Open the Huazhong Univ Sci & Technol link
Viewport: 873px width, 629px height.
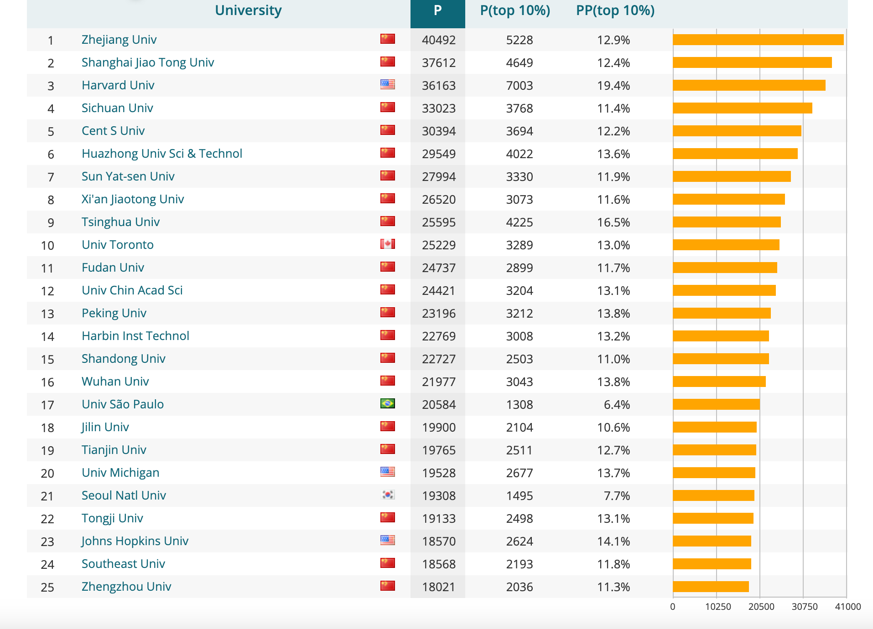click(162, 154)
